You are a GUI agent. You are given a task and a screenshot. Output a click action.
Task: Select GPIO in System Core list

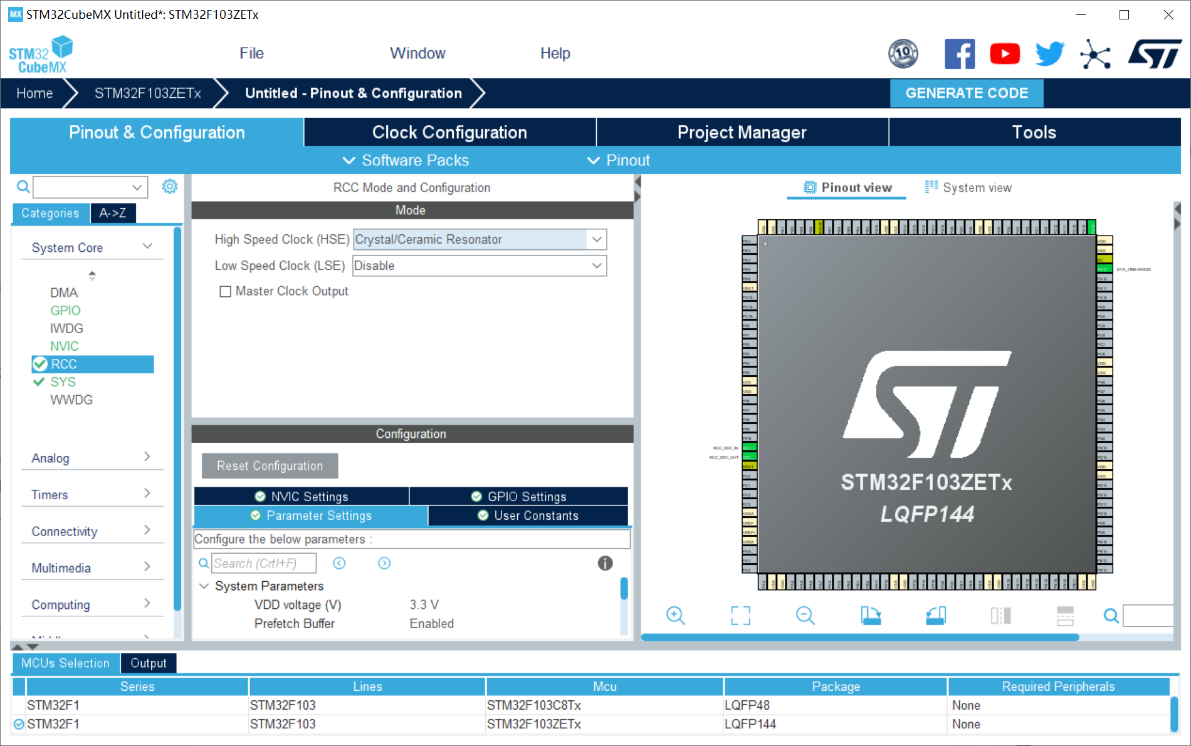[65, 310]
